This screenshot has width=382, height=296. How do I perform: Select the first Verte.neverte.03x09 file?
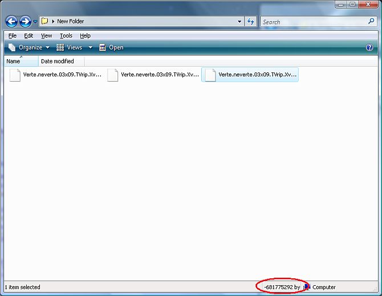click(x=55, y=75)
